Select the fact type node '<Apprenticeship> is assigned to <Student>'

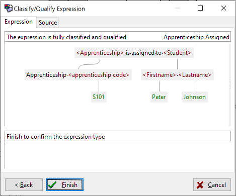[134, 53]
